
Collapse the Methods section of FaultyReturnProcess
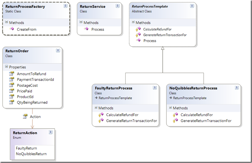(96, 108)
